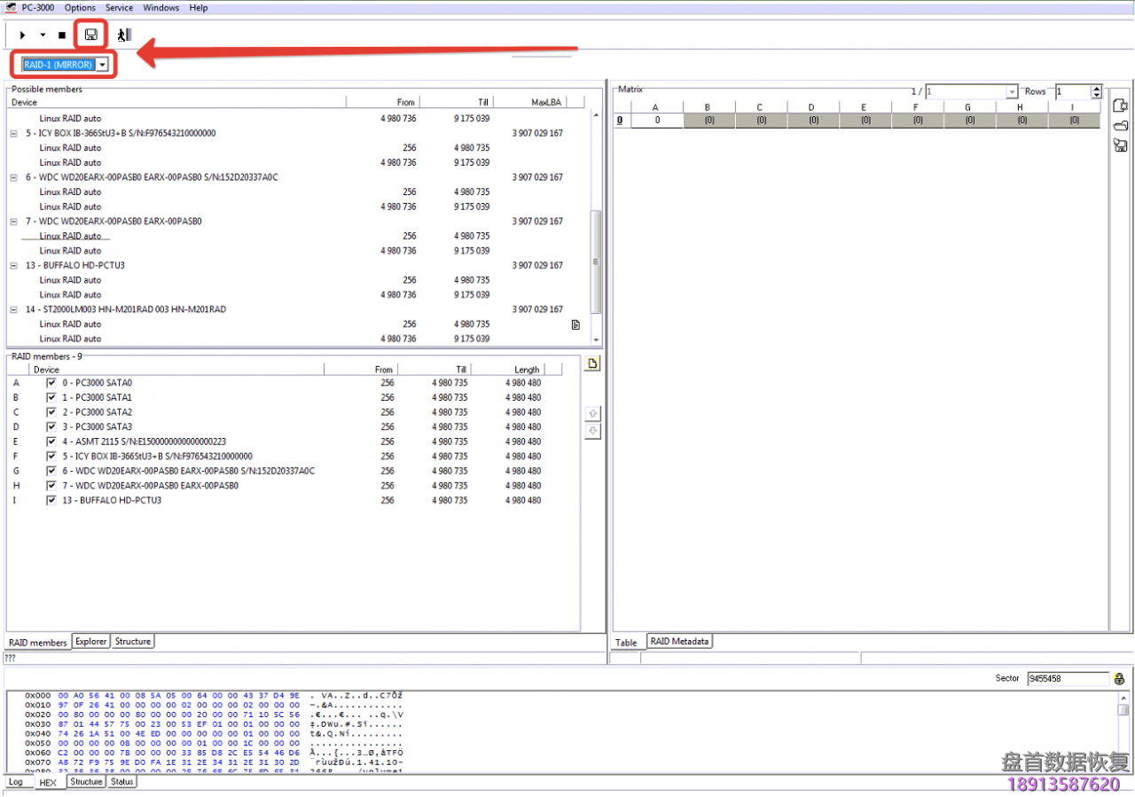Move selected RAID member down with arrow
This screenshot has width=1135, height=797.
point(593,431)
